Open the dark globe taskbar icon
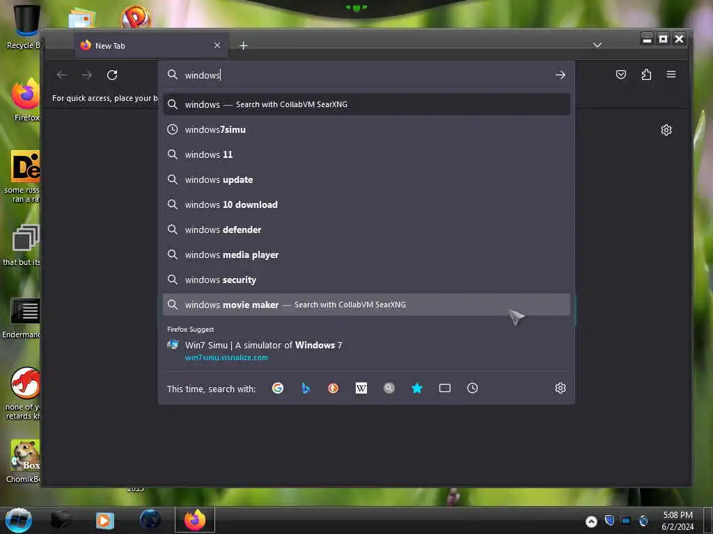The width and height of the screenshot is (713, 534). (150, 520)
